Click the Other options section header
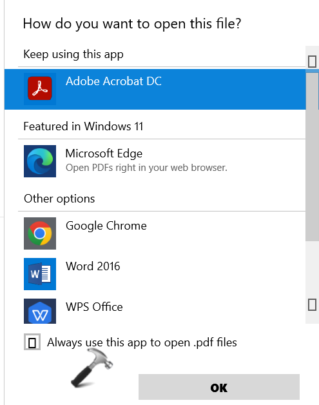319x405 pixels. tap(59, 199)
